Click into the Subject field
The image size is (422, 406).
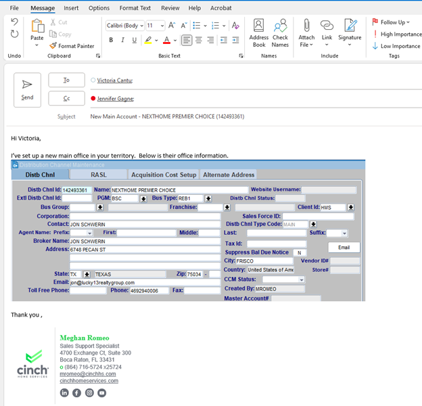click(167, 116)
